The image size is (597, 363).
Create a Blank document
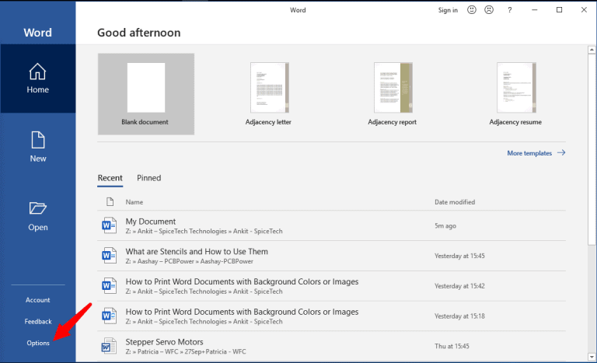146,94
